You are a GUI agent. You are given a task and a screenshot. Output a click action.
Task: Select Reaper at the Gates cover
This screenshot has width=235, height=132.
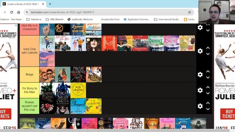coord(47,90)
